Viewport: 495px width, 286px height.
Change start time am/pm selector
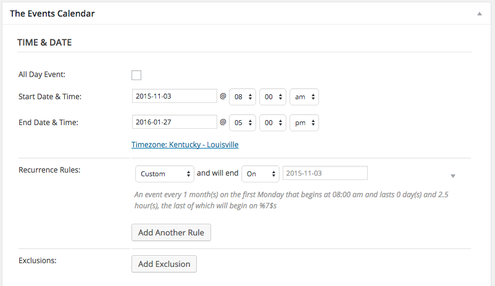(304, 97)
